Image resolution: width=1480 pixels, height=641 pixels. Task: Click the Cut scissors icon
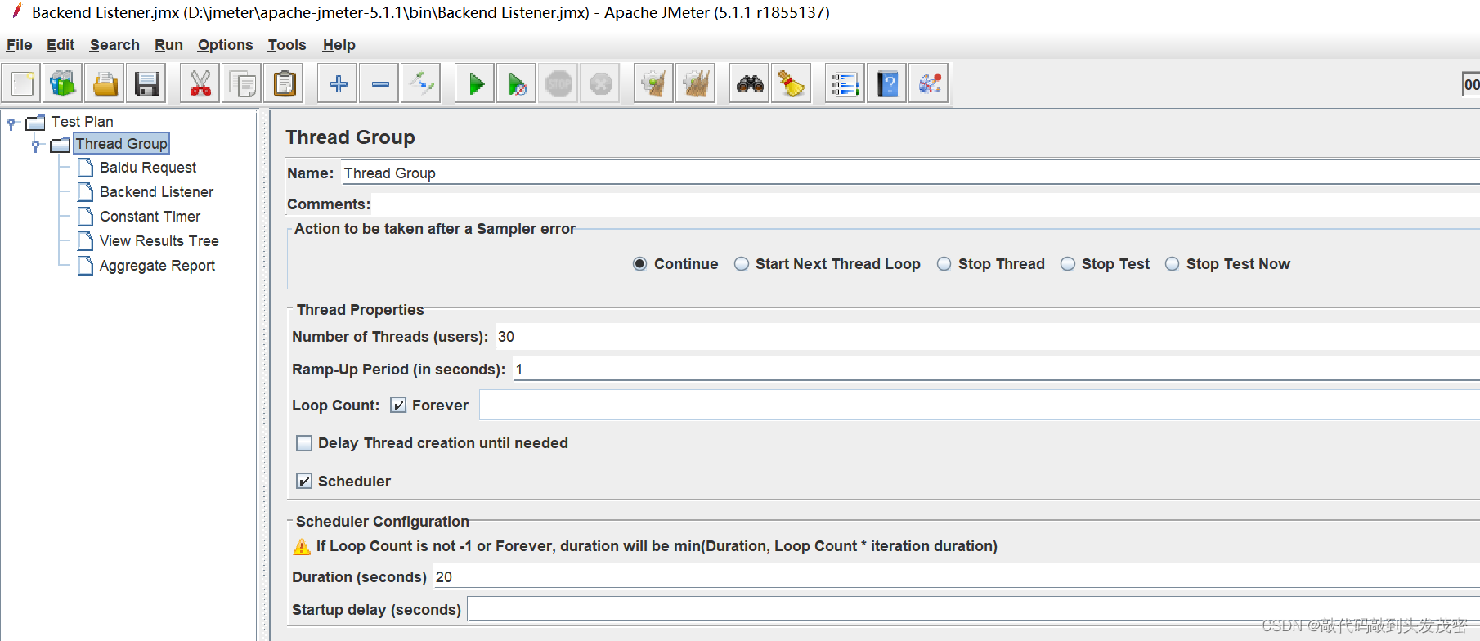pos(200,83)
